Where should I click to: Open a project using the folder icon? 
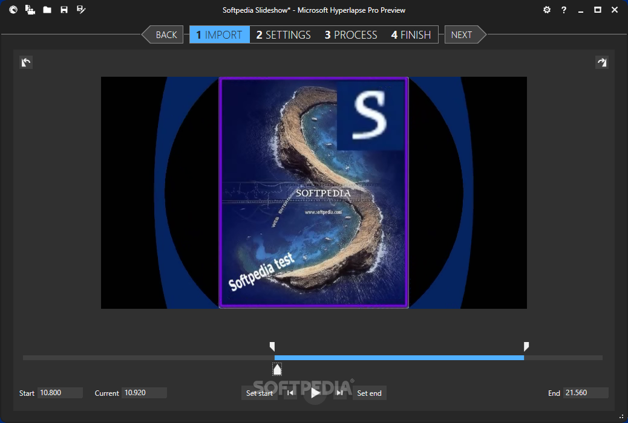[47, 10]
